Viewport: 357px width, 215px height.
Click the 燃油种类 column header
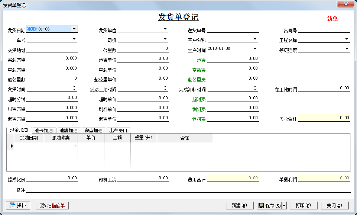tap(61, 138)
